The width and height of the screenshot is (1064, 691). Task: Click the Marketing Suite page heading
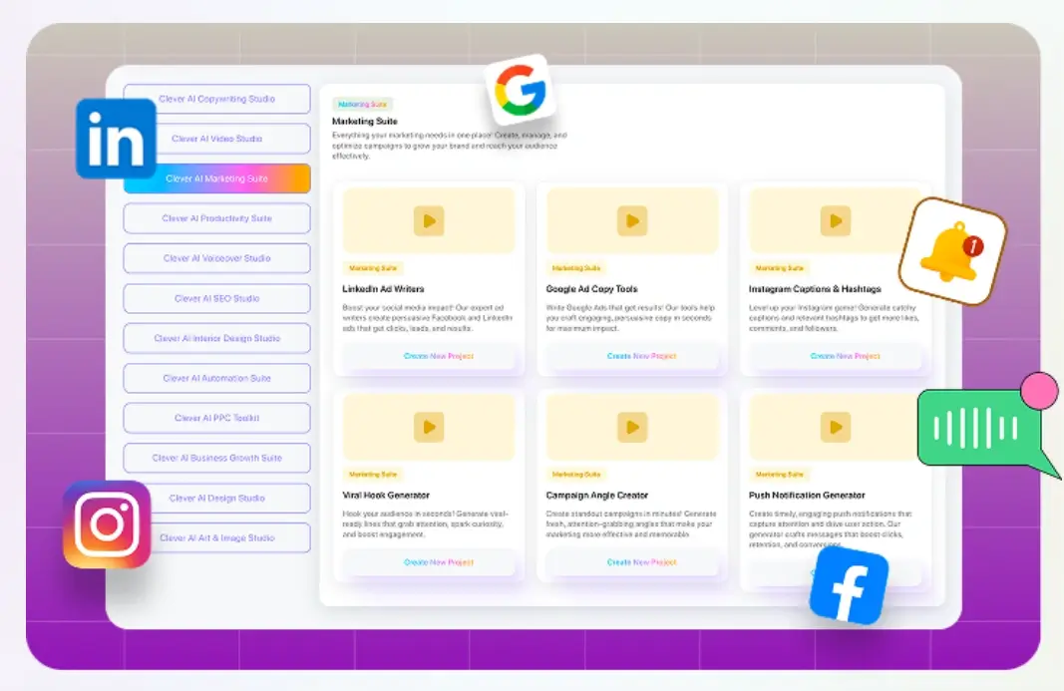tap(364, 122)
